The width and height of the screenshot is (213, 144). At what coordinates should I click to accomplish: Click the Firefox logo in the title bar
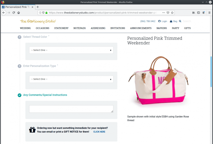point(3,2)
